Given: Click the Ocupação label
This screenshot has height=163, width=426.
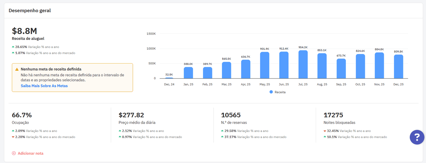Looking at the screenshot, I should pos(20,123).
